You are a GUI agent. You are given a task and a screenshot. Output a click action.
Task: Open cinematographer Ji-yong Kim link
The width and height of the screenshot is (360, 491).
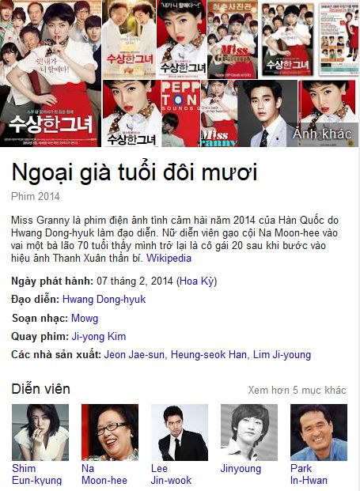99,337
